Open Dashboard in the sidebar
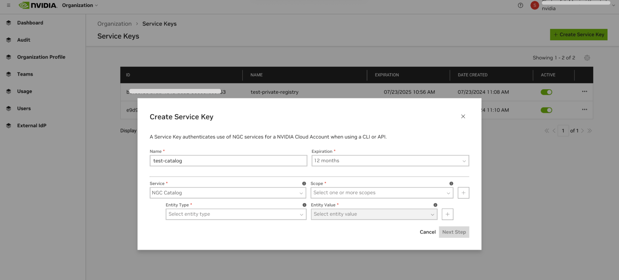 (x=30, y=23)
